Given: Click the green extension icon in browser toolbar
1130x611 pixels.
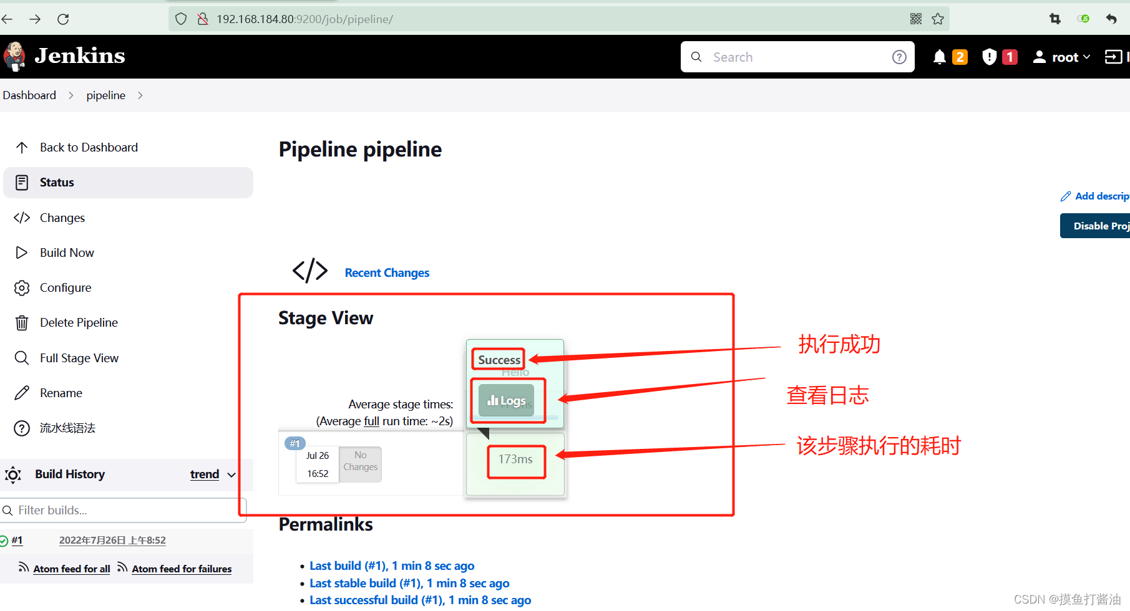Looking at the screenshot, I should click(x=1083, y=19).
